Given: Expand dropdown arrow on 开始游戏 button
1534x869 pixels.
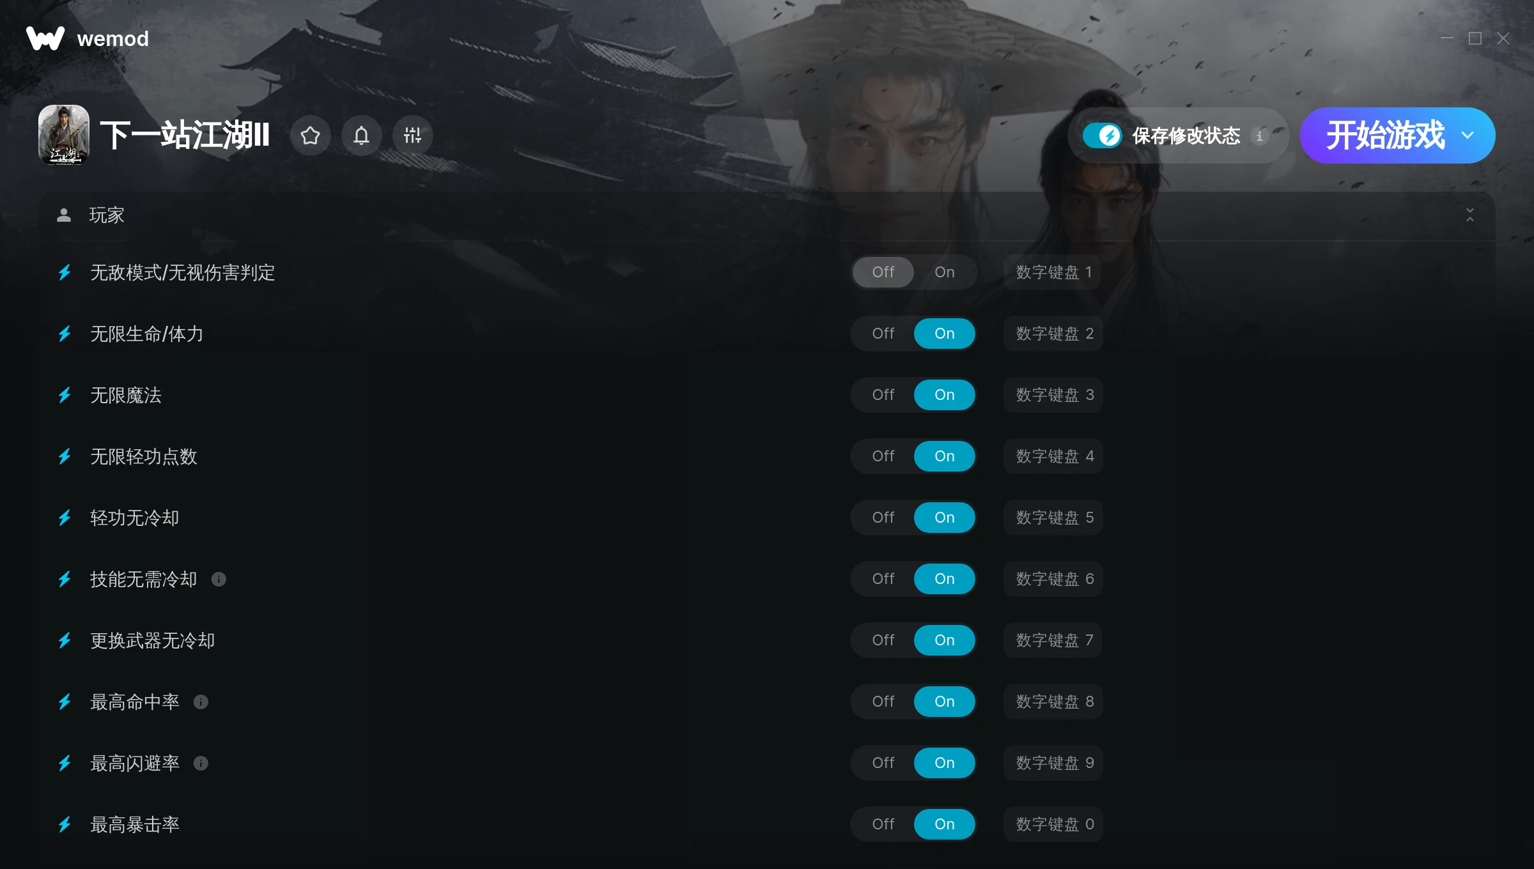Looking at the screenshot, I should [1468, 135].
